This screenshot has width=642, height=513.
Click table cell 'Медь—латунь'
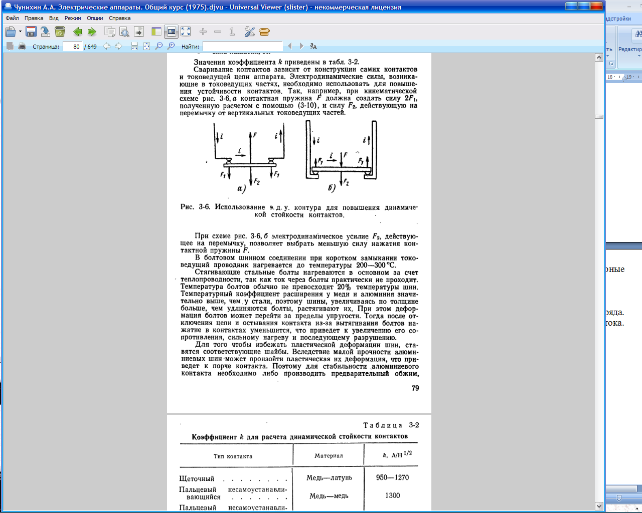tap(330, 477)
